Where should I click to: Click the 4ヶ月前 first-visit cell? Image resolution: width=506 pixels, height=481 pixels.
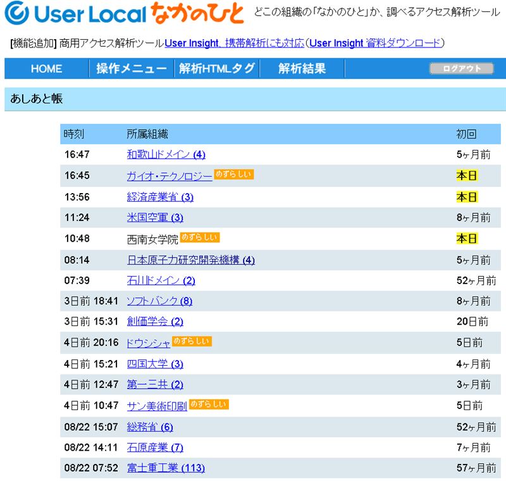473,364
